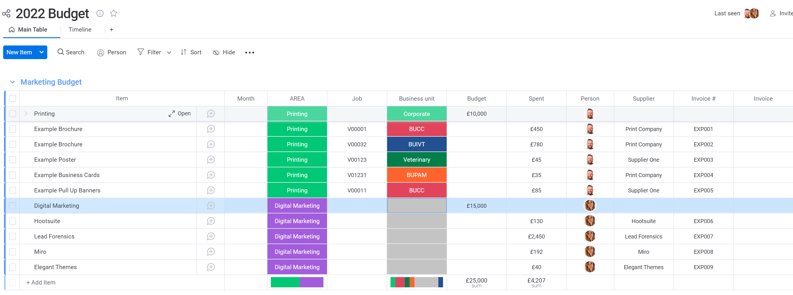Image resolution: width=793 pixels, height=295 pixels.
Task: Expand the Filter options chevron
Action: tap(169, 53)
